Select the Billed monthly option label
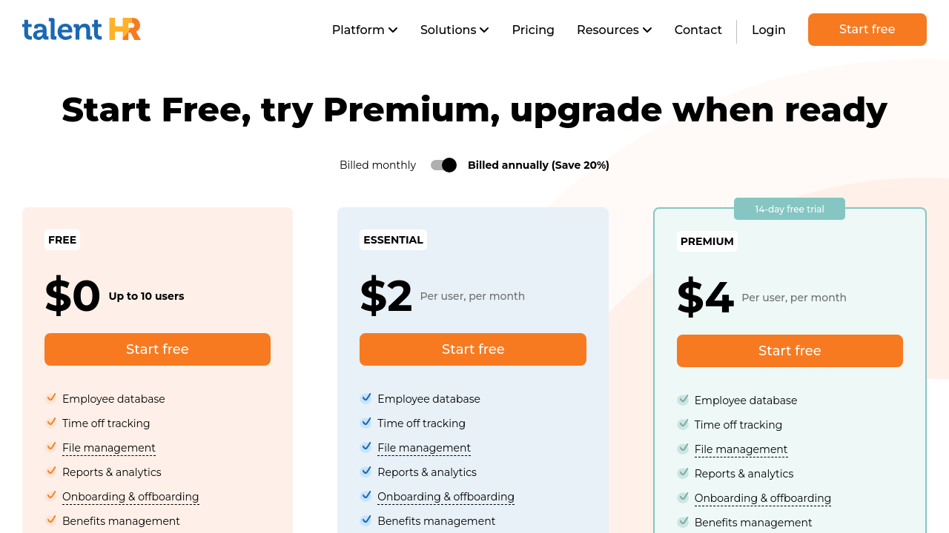 [x=377, y=165]
